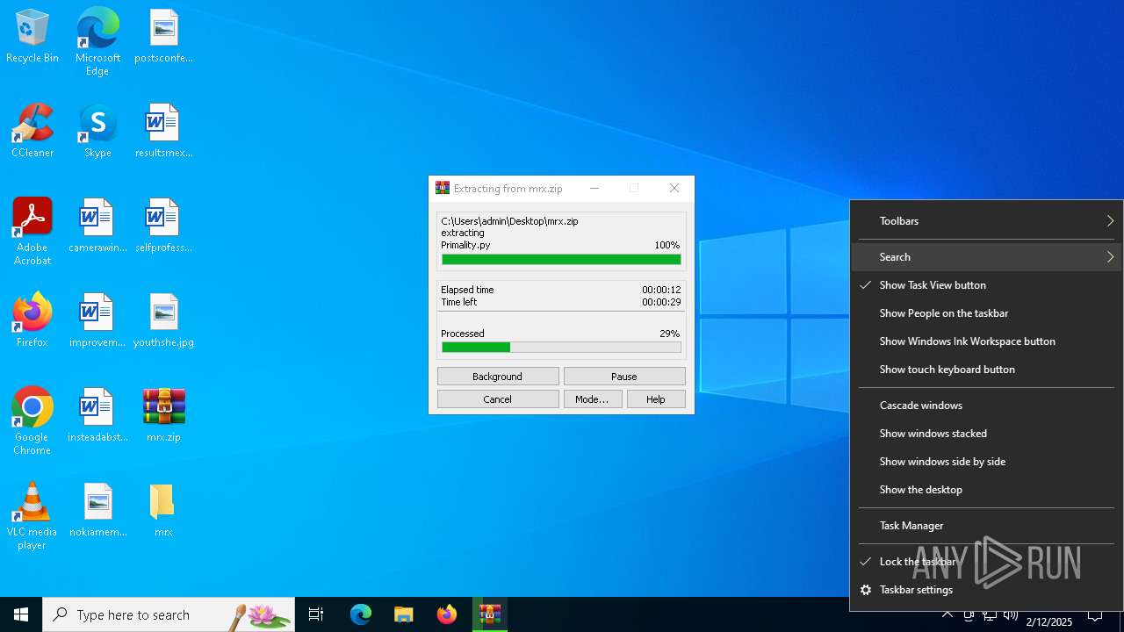The width and height of the screenshot is (1124, 632).
Task: Choose Show the desktop
Action: coord(986,490)
